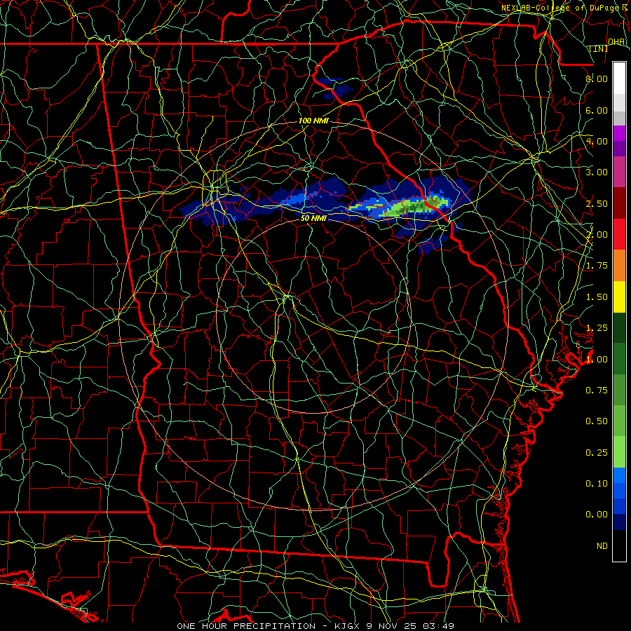631x631 pixels.
Task: Click the 2.50 legend value
Action: coord(596,203)
